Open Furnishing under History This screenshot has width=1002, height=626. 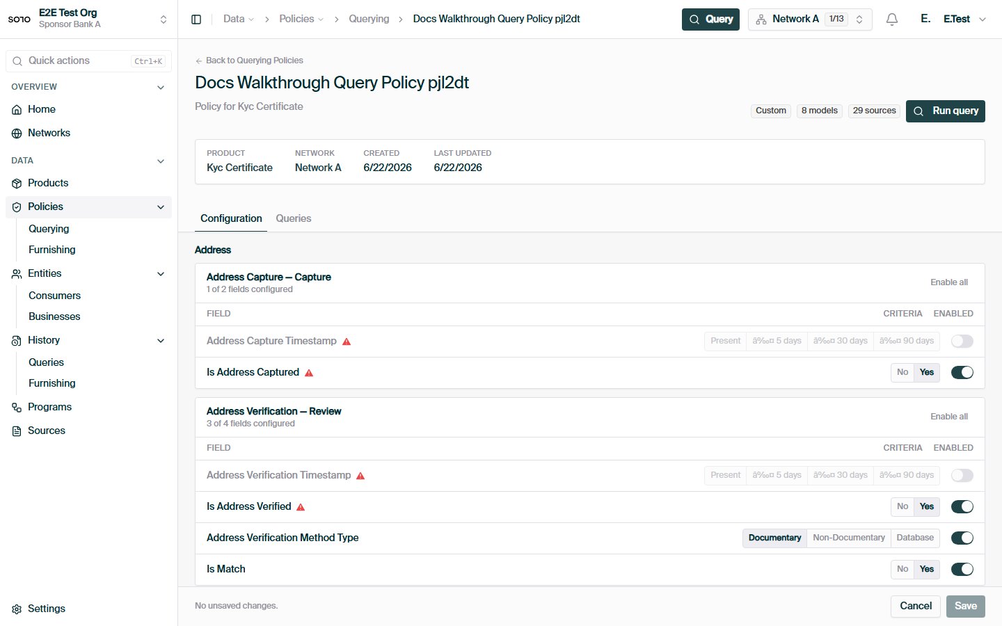point(52,383)
